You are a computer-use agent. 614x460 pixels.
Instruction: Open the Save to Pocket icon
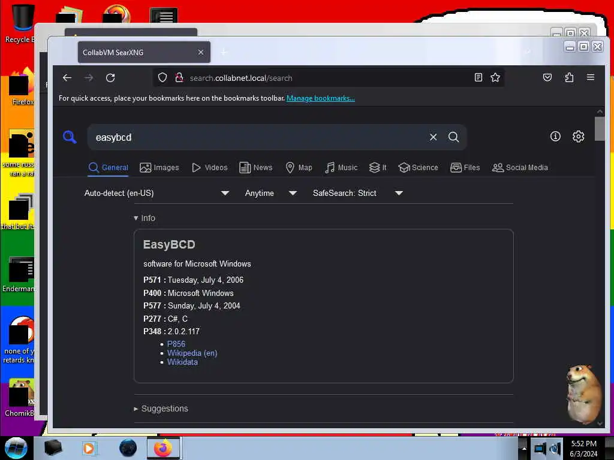547,77
